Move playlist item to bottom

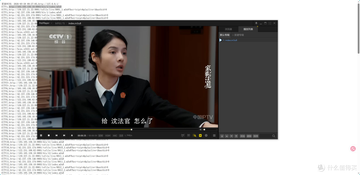click(x=236, y=136)
